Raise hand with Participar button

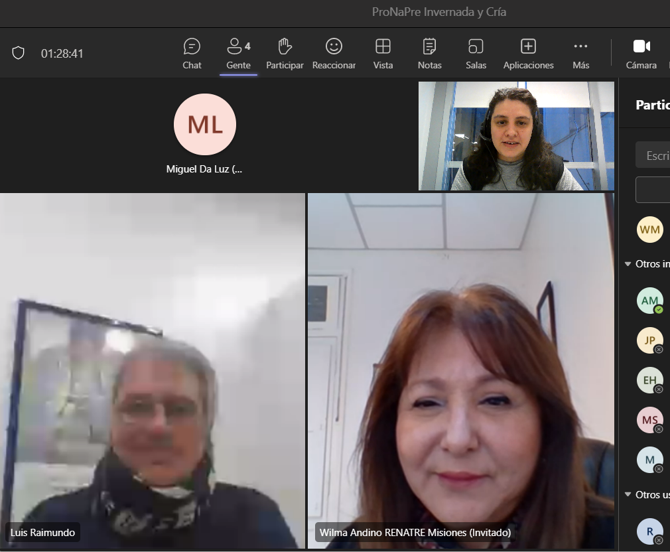285,53
